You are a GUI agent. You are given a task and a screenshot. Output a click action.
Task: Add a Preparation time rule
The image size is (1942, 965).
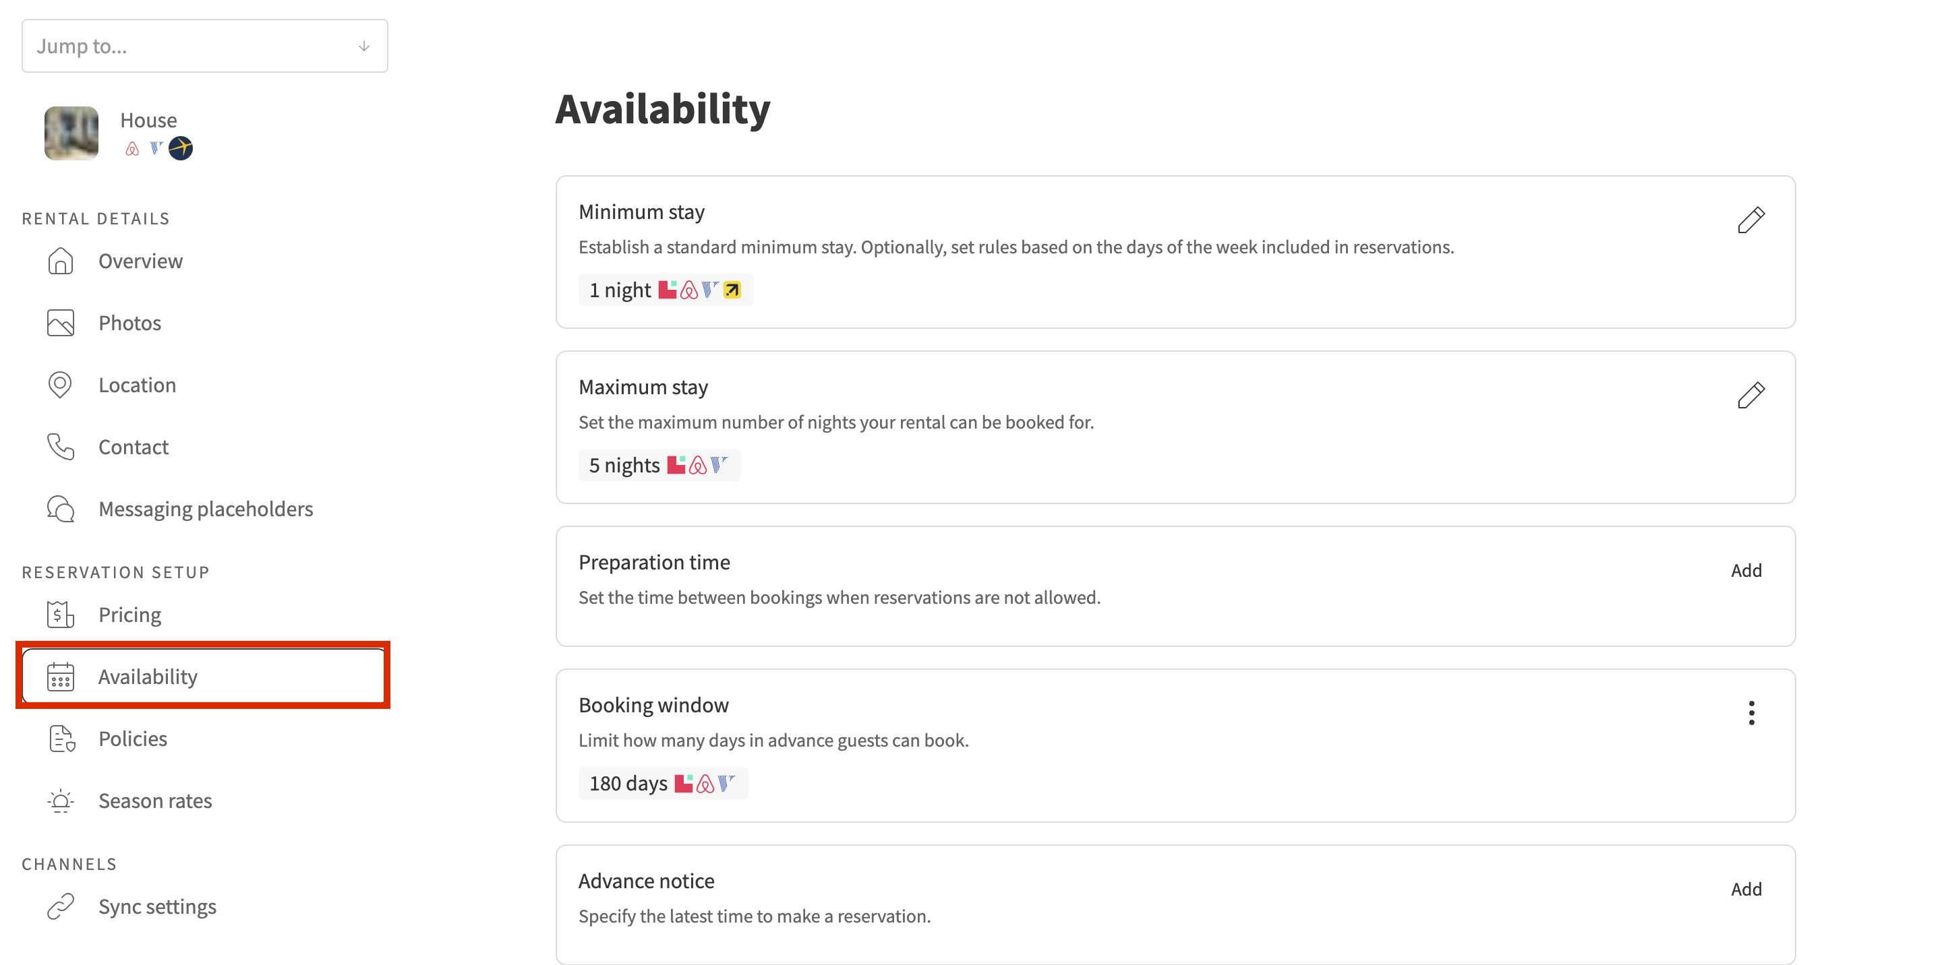pos(1745,570)
